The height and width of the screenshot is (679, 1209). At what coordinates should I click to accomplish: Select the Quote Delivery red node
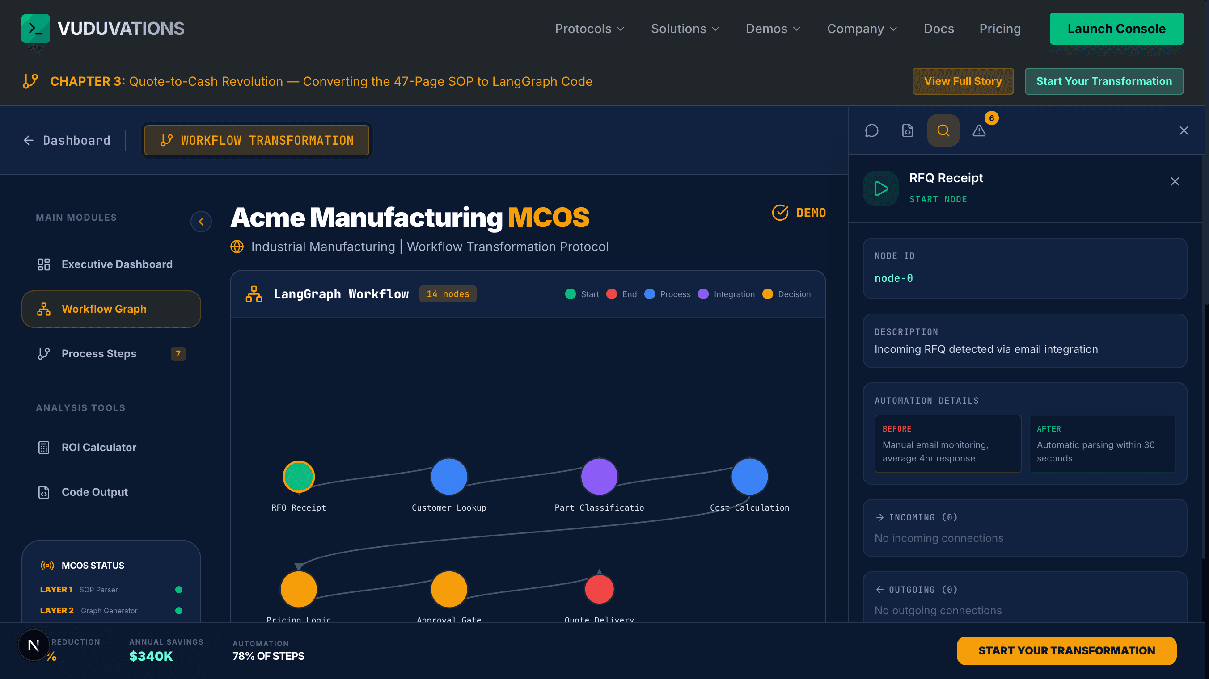[599, 589]
